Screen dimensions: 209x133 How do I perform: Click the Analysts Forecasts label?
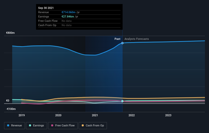click(x=137, y=39)
